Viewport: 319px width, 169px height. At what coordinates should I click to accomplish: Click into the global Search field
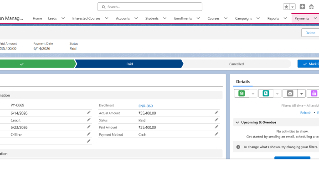click(150, 7)
